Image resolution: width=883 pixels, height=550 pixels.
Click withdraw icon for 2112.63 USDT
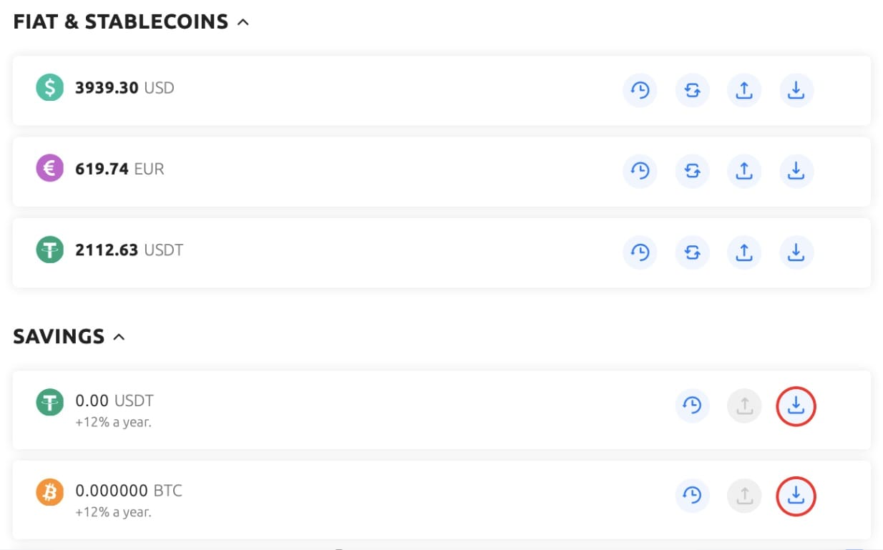coord(744,252)
